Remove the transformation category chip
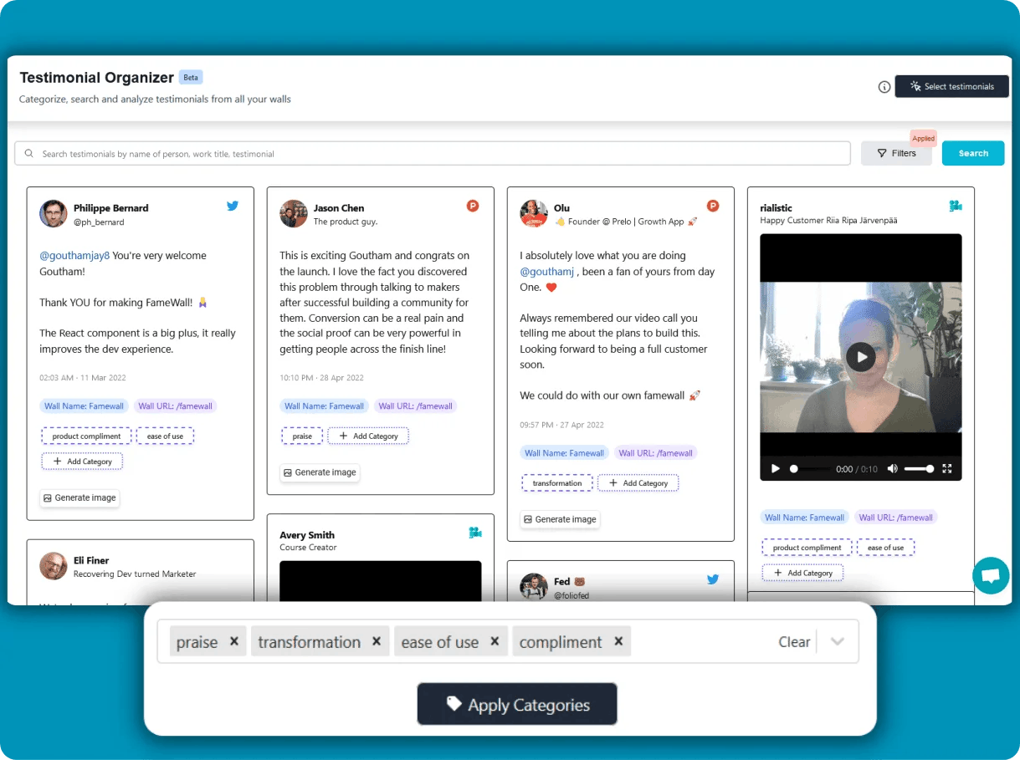 click(x=377, y=641)
